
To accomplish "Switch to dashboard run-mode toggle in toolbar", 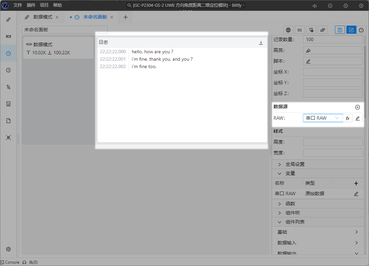I will (x=361, y=30).
